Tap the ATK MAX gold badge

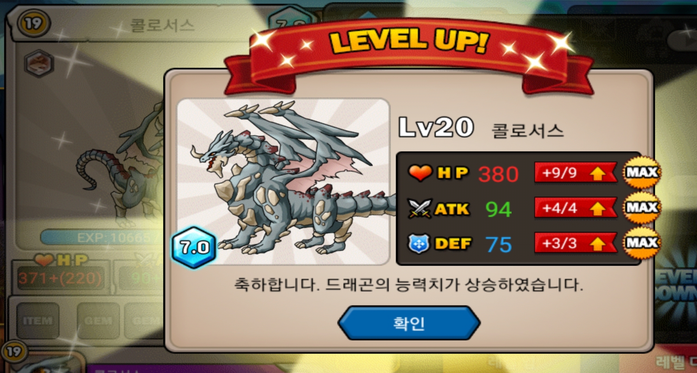tap(641, 207)
